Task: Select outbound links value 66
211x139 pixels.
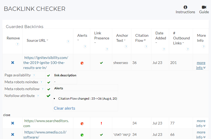Action: (172, 135)
